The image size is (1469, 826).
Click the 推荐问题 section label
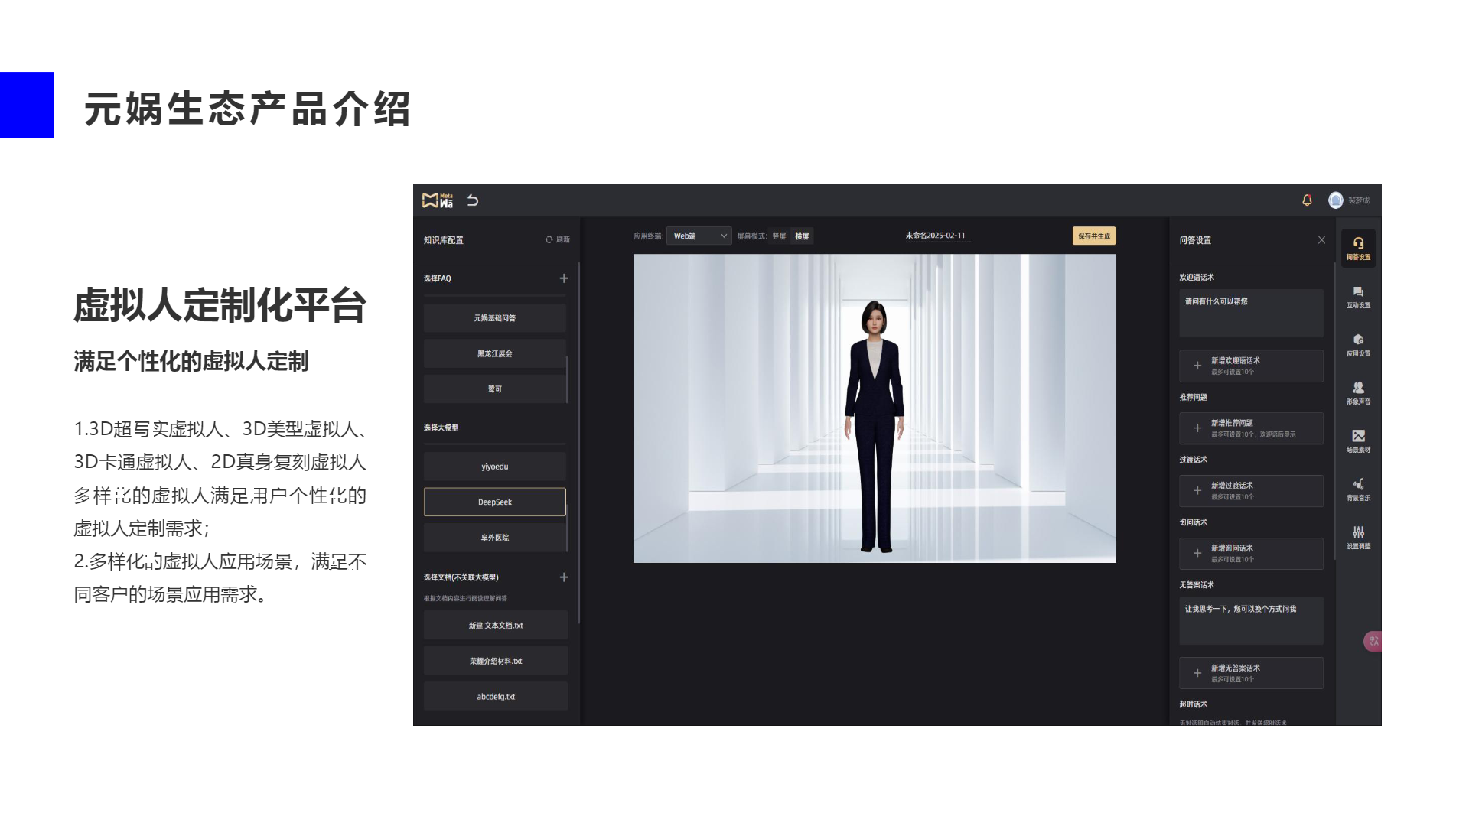tap(1194, 397)
